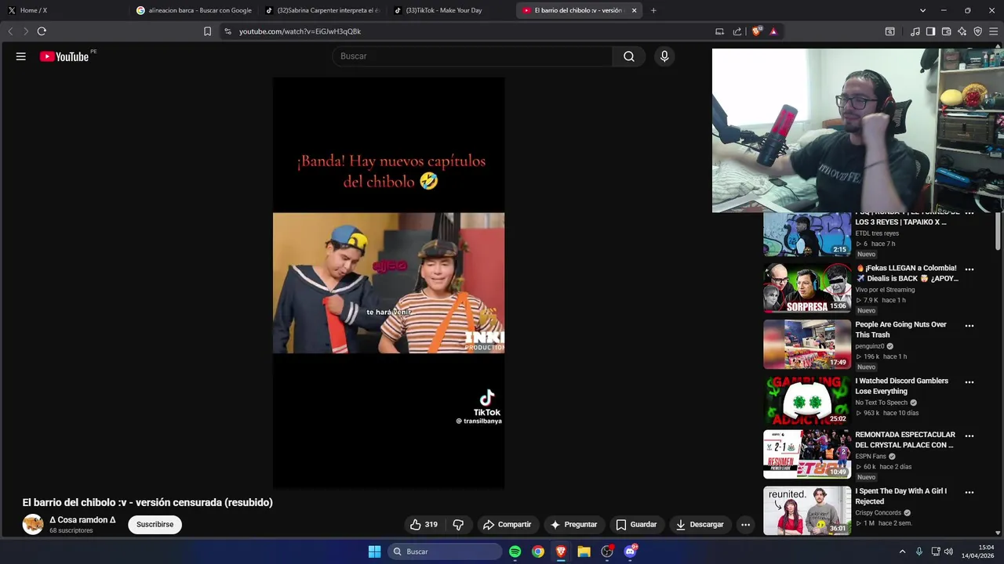
Task: Open options for I Spent The Day video
Action: pyautogui.click(x=969, y=493)
